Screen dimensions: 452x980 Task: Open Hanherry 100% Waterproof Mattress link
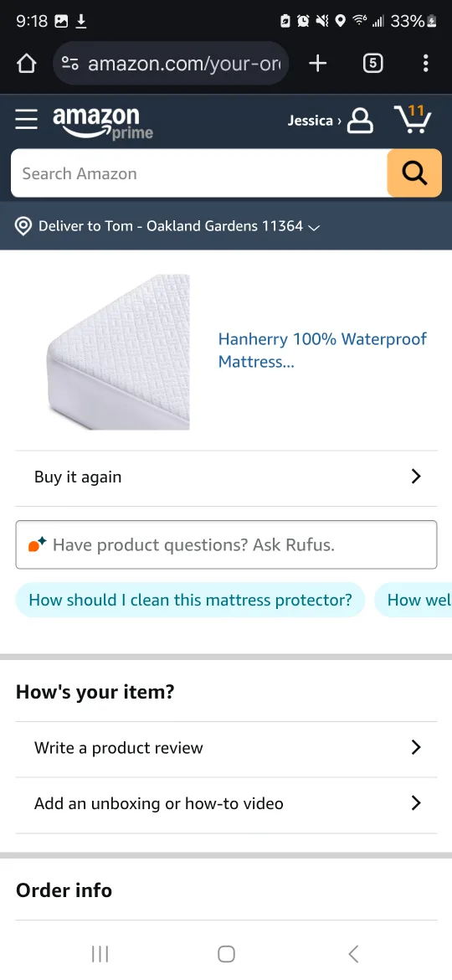click(x=322, y=351)
